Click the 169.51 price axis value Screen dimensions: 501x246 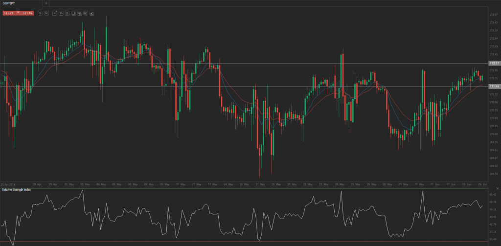tap(494, 150)
